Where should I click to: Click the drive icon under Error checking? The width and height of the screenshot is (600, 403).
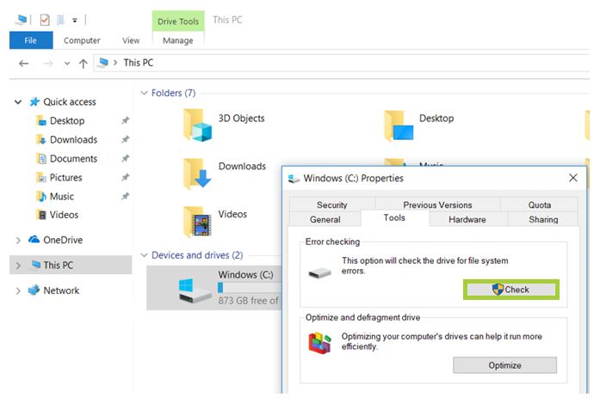tap(319, 272)
